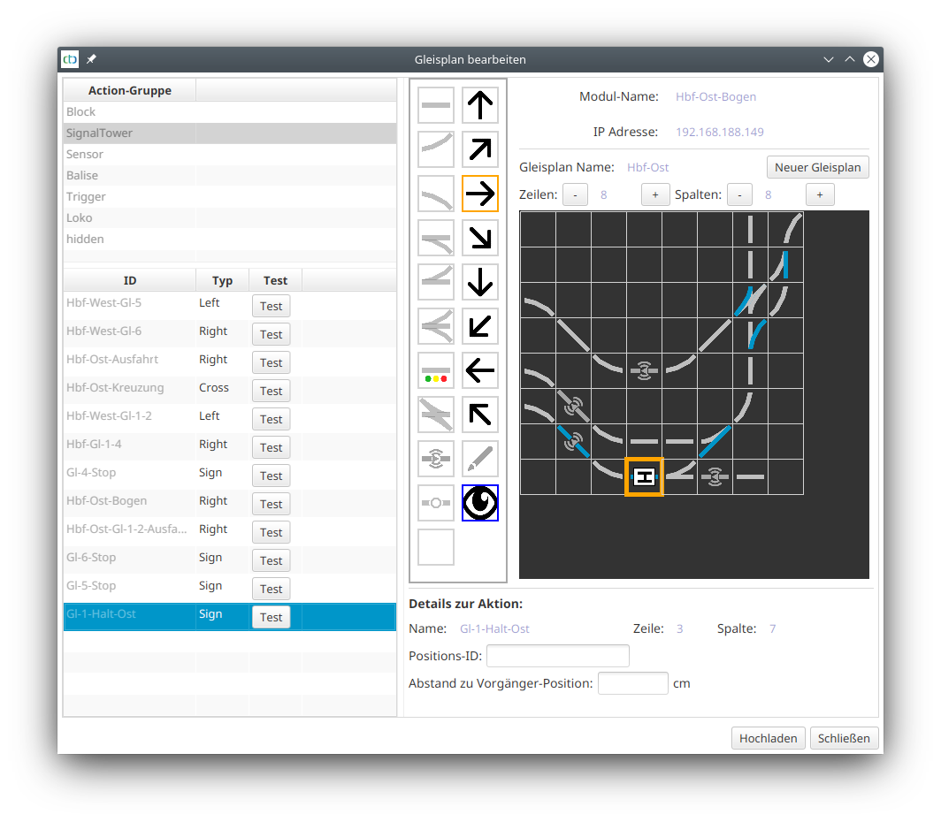Select the signal traffic light track tool

click(435, 370)
